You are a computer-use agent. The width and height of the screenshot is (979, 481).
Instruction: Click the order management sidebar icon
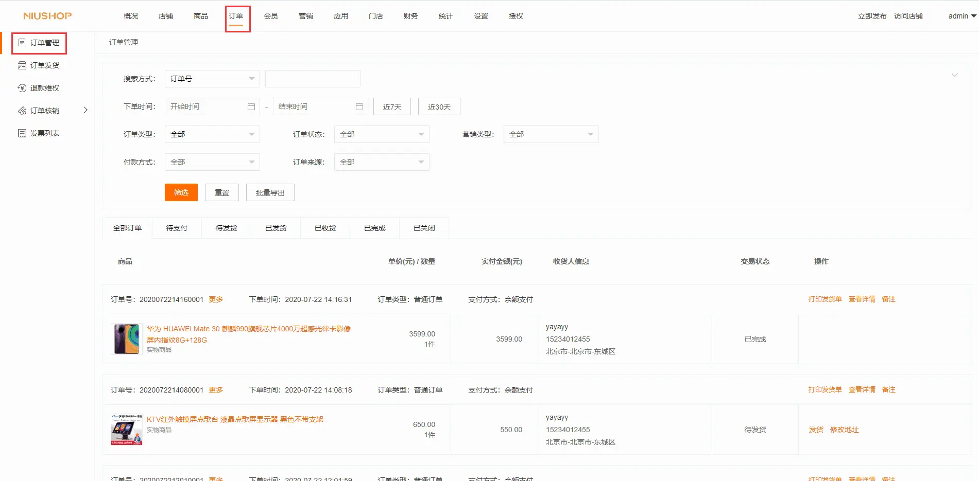tap(22, 43)
